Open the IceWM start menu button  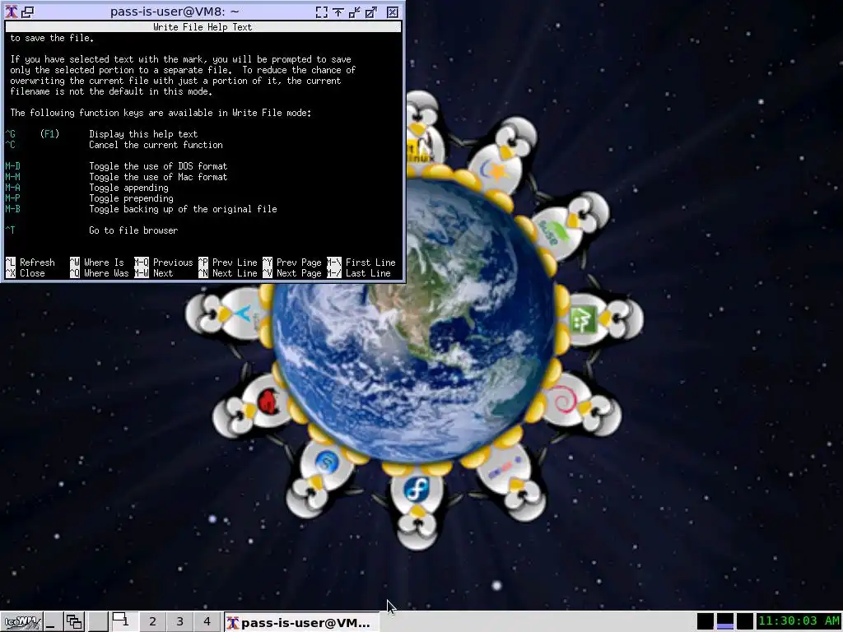point(21,622)
